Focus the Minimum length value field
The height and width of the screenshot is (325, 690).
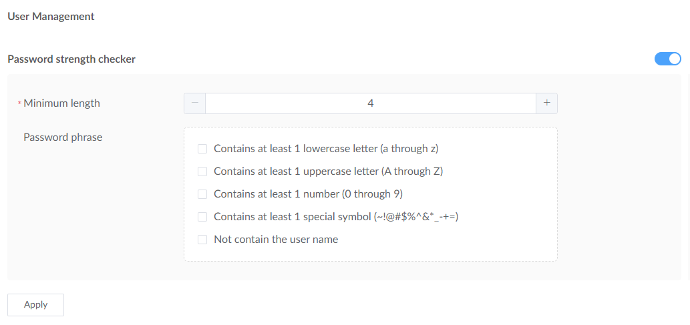pos(370,103)
